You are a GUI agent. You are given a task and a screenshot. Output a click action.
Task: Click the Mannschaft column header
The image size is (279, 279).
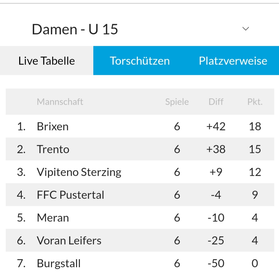[60, 102]
